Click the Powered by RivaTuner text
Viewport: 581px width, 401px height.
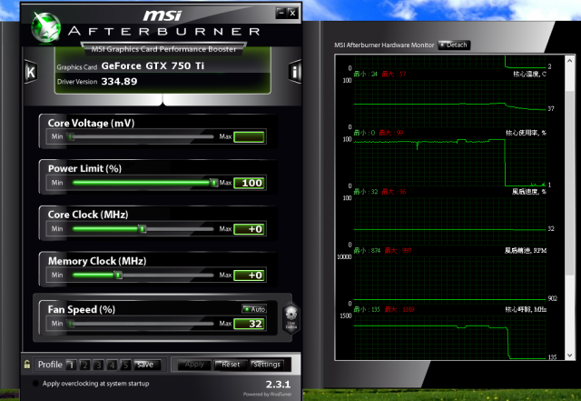(x=267, y=394)
